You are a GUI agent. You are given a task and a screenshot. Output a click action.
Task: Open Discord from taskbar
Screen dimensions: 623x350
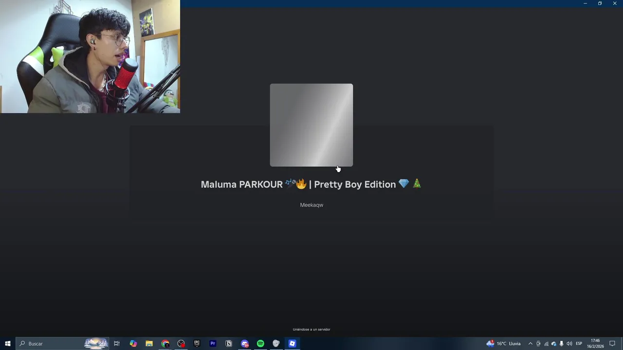245,344
